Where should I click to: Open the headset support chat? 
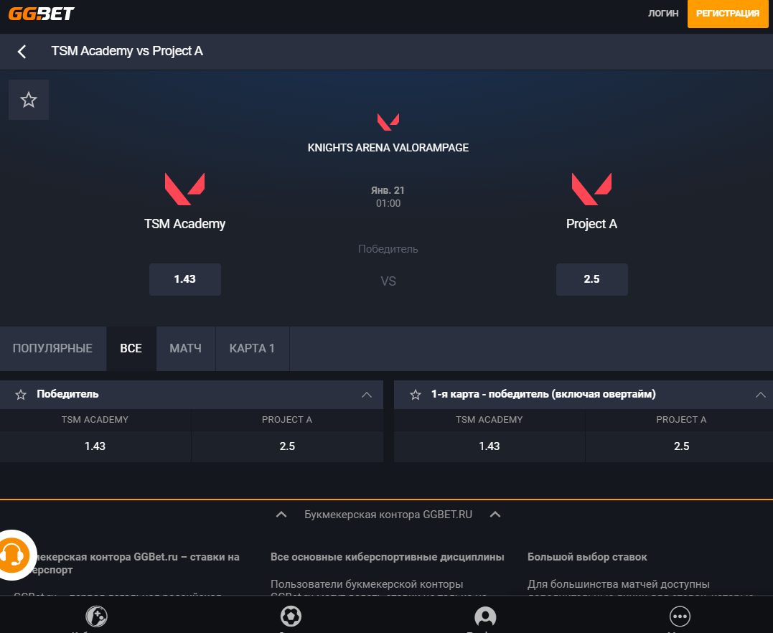(13, 554)
